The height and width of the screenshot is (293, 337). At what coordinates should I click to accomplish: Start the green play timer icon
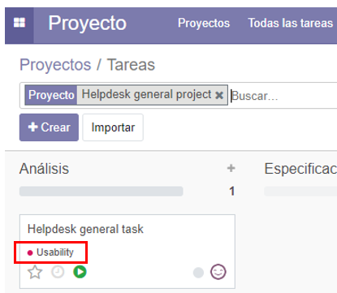tap(80, 272)
